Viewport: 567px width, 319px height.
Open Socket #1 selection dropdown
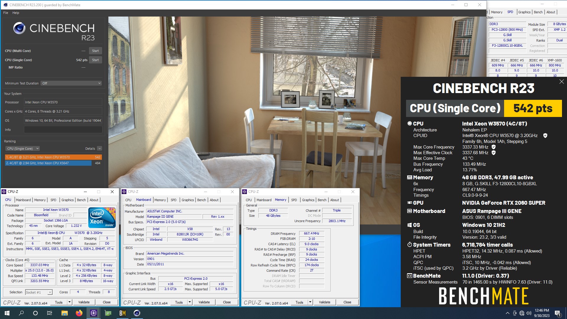39,292
